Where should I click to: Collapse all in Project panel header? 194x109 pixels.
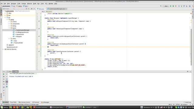point(29,9)
